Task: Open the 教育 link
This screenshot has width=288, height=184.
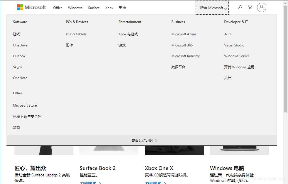Action: click(x=16, y=127)
